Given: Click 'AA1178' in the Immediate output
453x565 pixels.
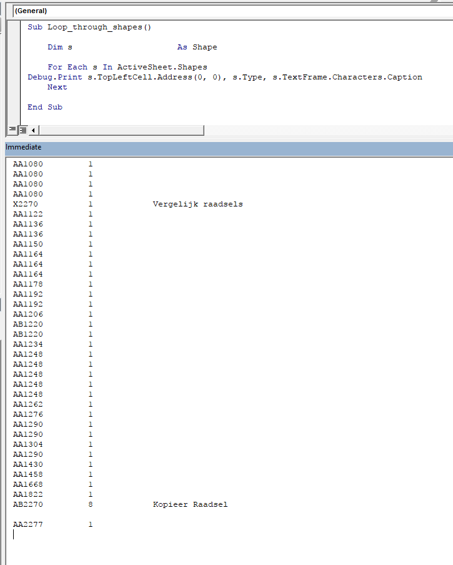Looking at the screenshot, I should pos(27,284).
